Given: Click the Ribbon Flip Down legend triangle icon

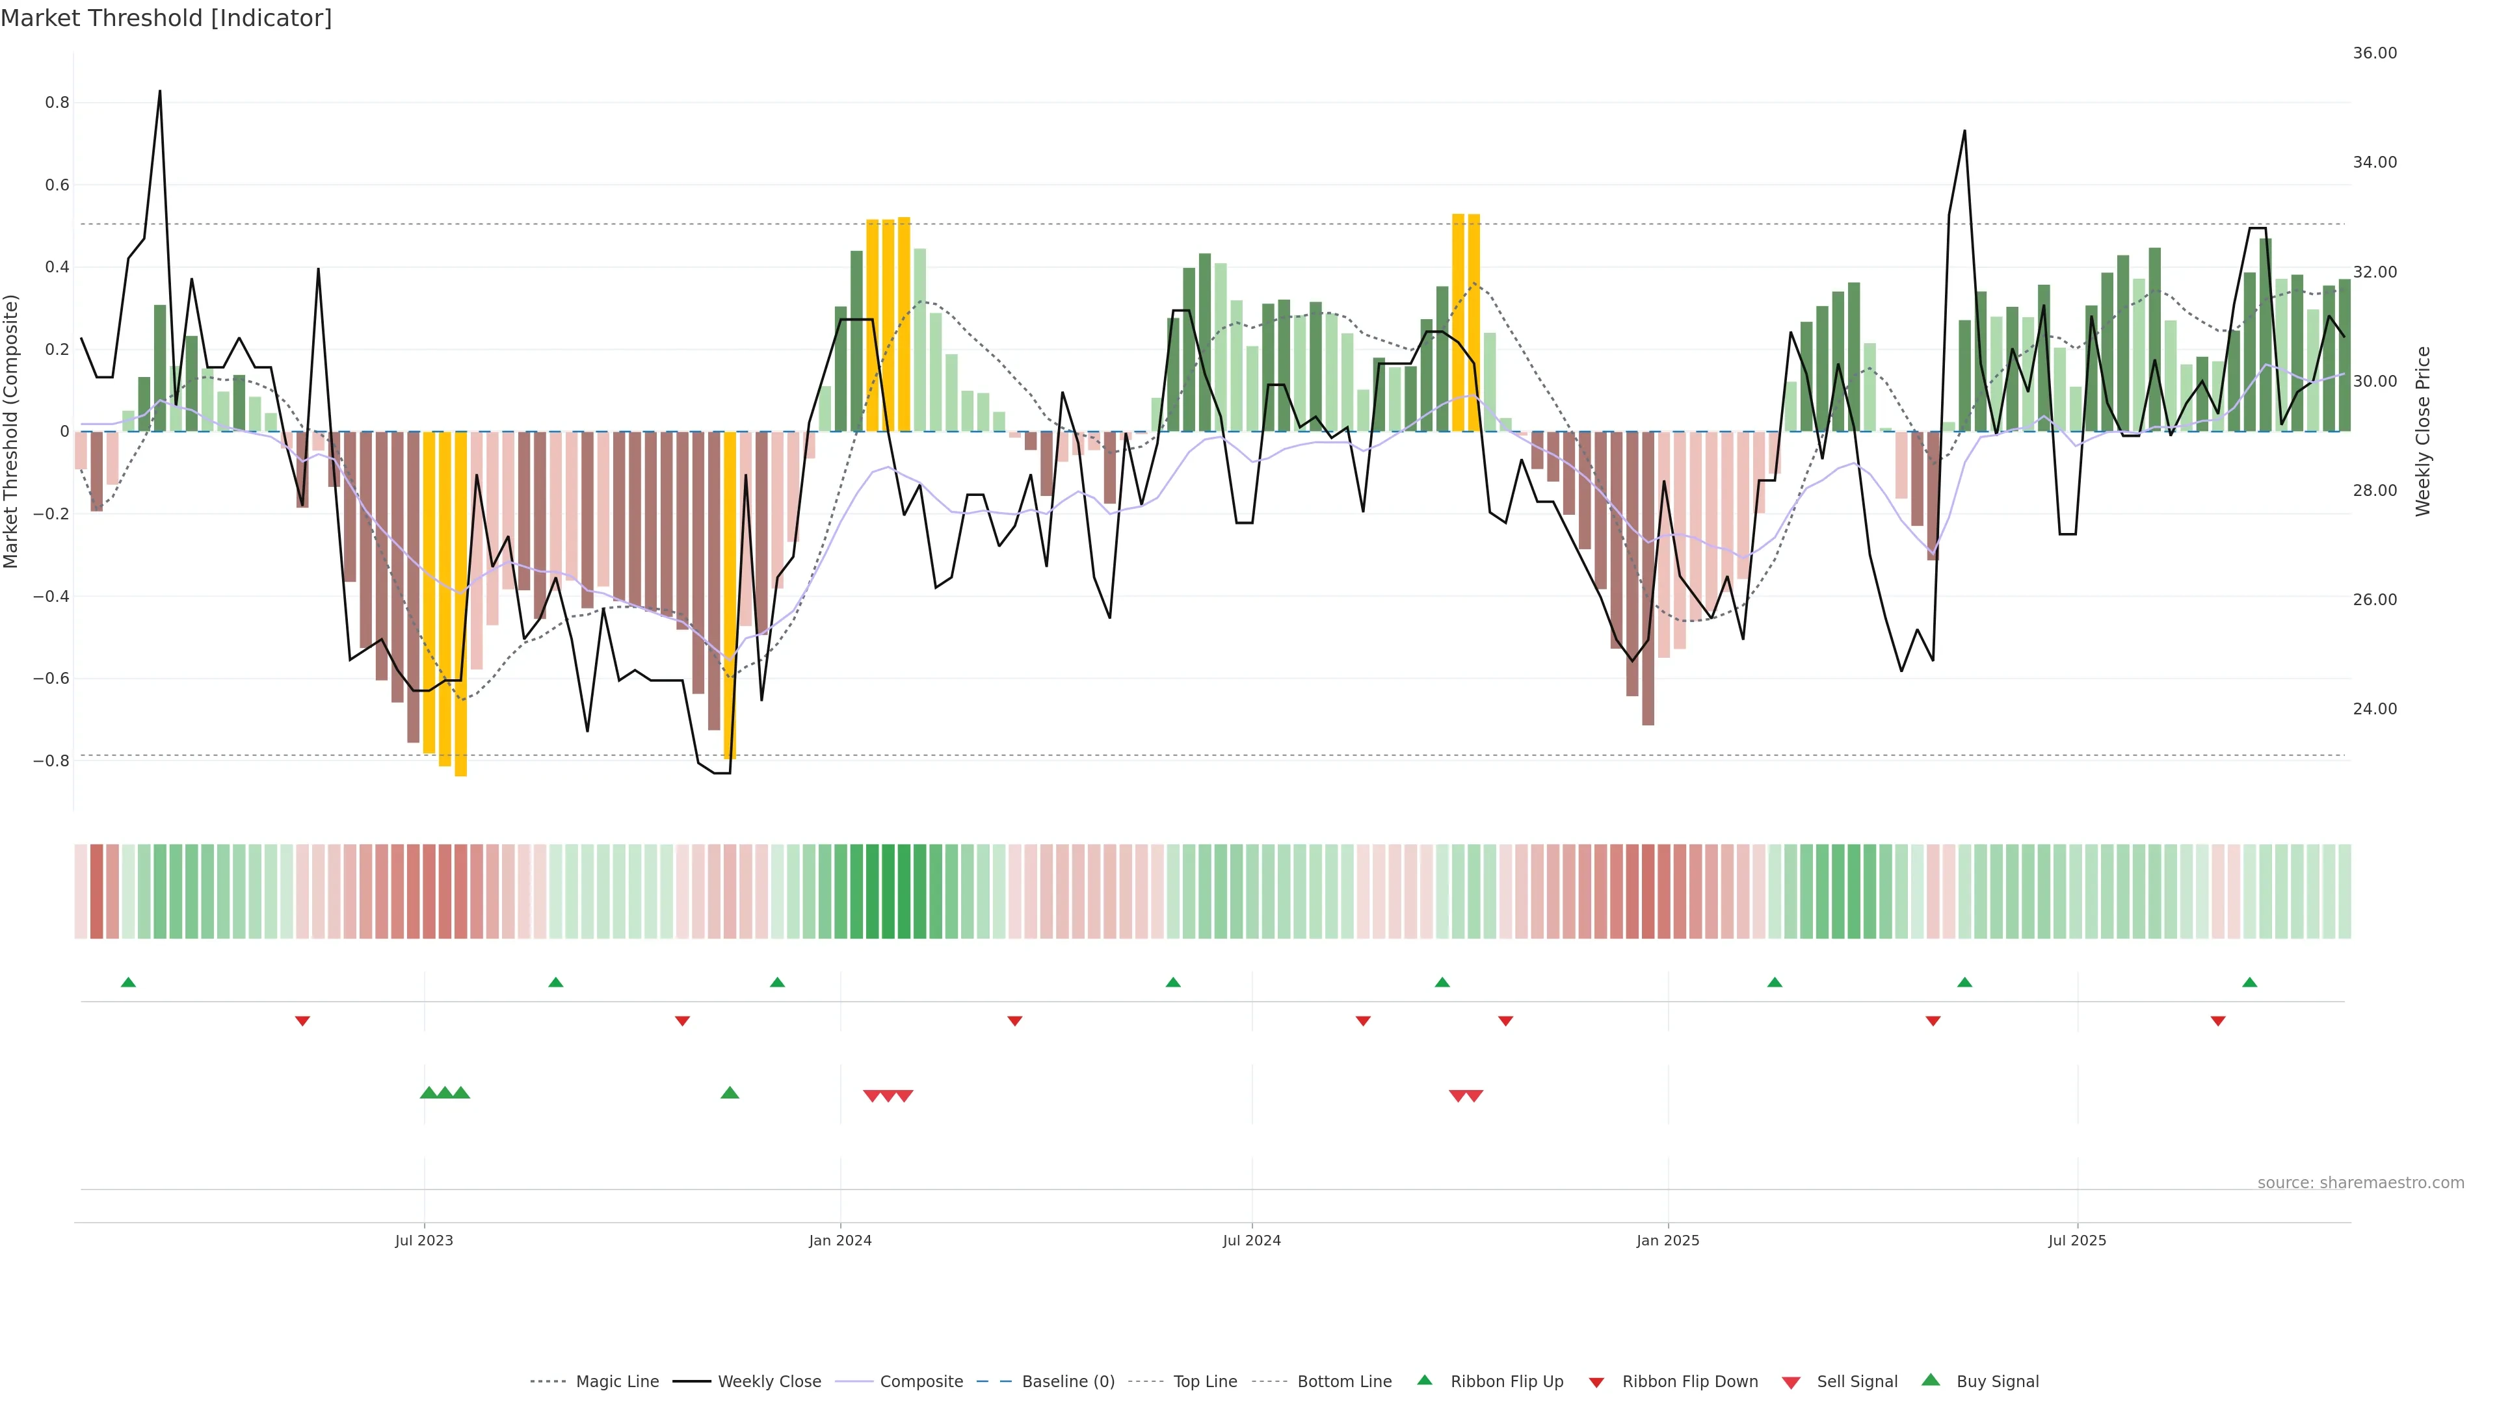Looking at the screenshot, I should coord(1596,1383).
